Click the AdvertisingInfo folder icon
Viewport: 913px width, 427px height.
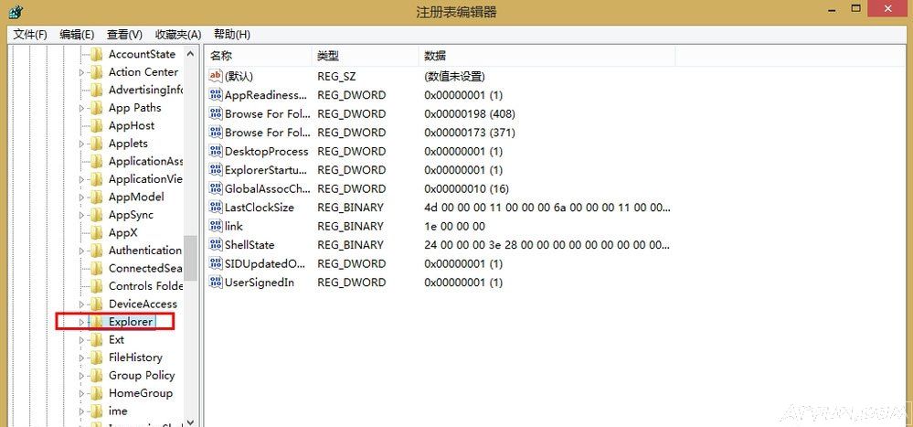[96, 91]
